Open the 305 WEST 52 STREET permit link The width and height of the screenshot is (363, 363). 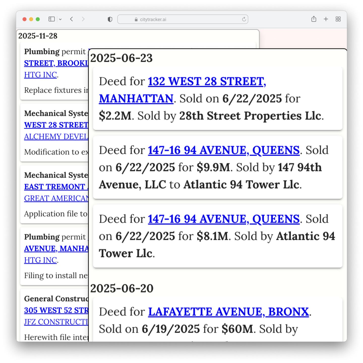click(x=56, y=310)
